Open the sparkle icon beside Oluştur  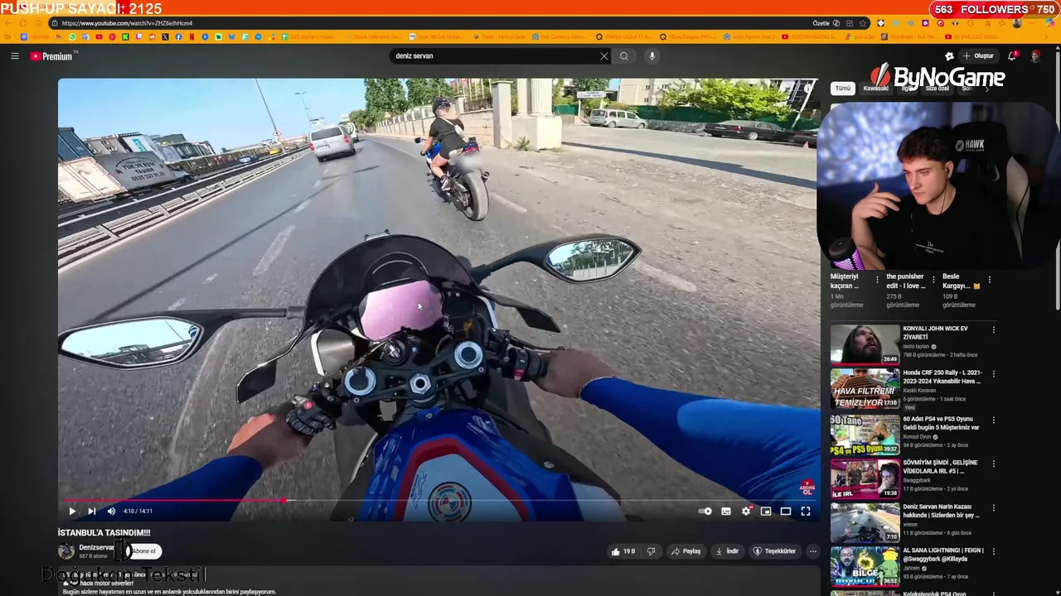click(949, 56)
